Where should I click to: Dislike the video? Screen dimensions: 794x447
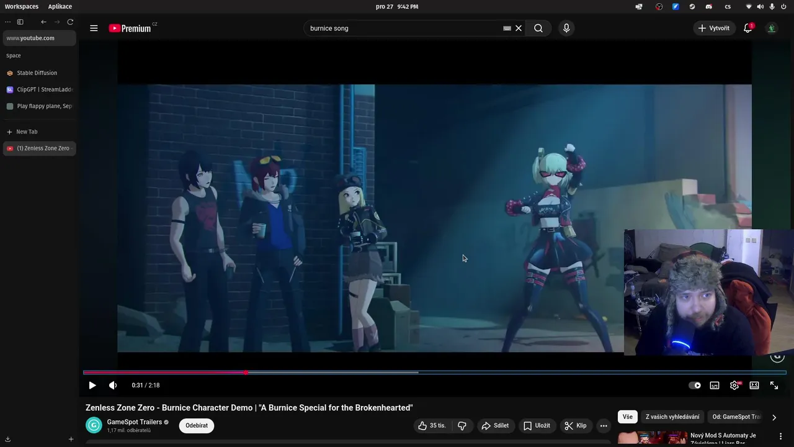tap(462, 425)
